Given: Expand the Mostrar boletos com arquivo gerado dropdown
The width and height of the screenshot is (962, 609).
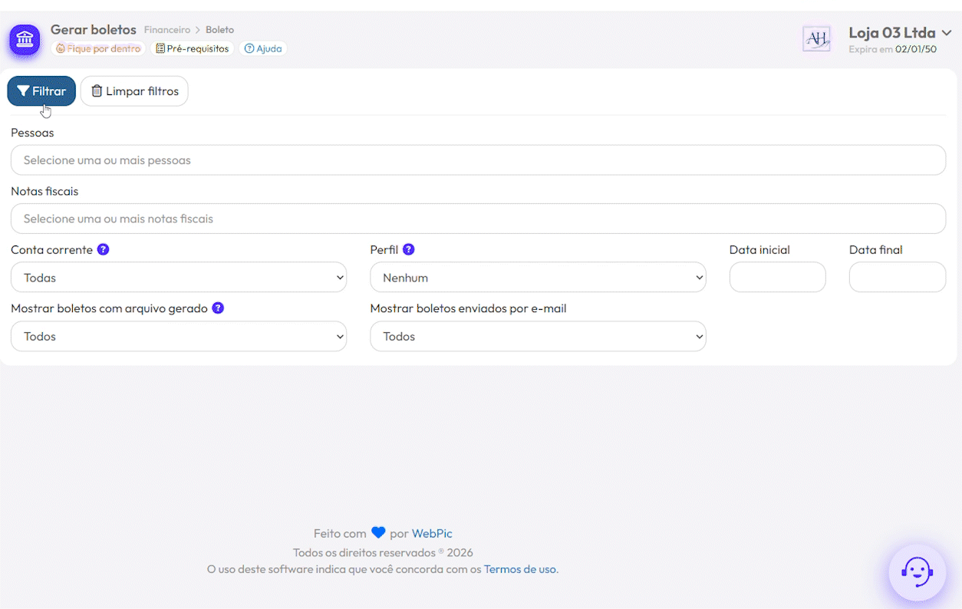Looking at the screenshot, I should click(179, 337).
